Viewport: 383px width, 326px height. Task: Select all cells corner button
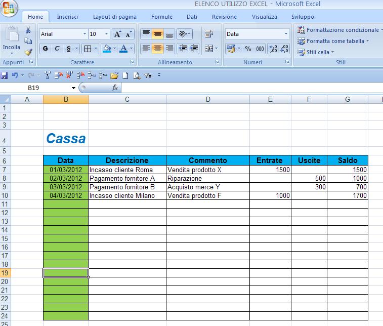[x=5, y=99]
